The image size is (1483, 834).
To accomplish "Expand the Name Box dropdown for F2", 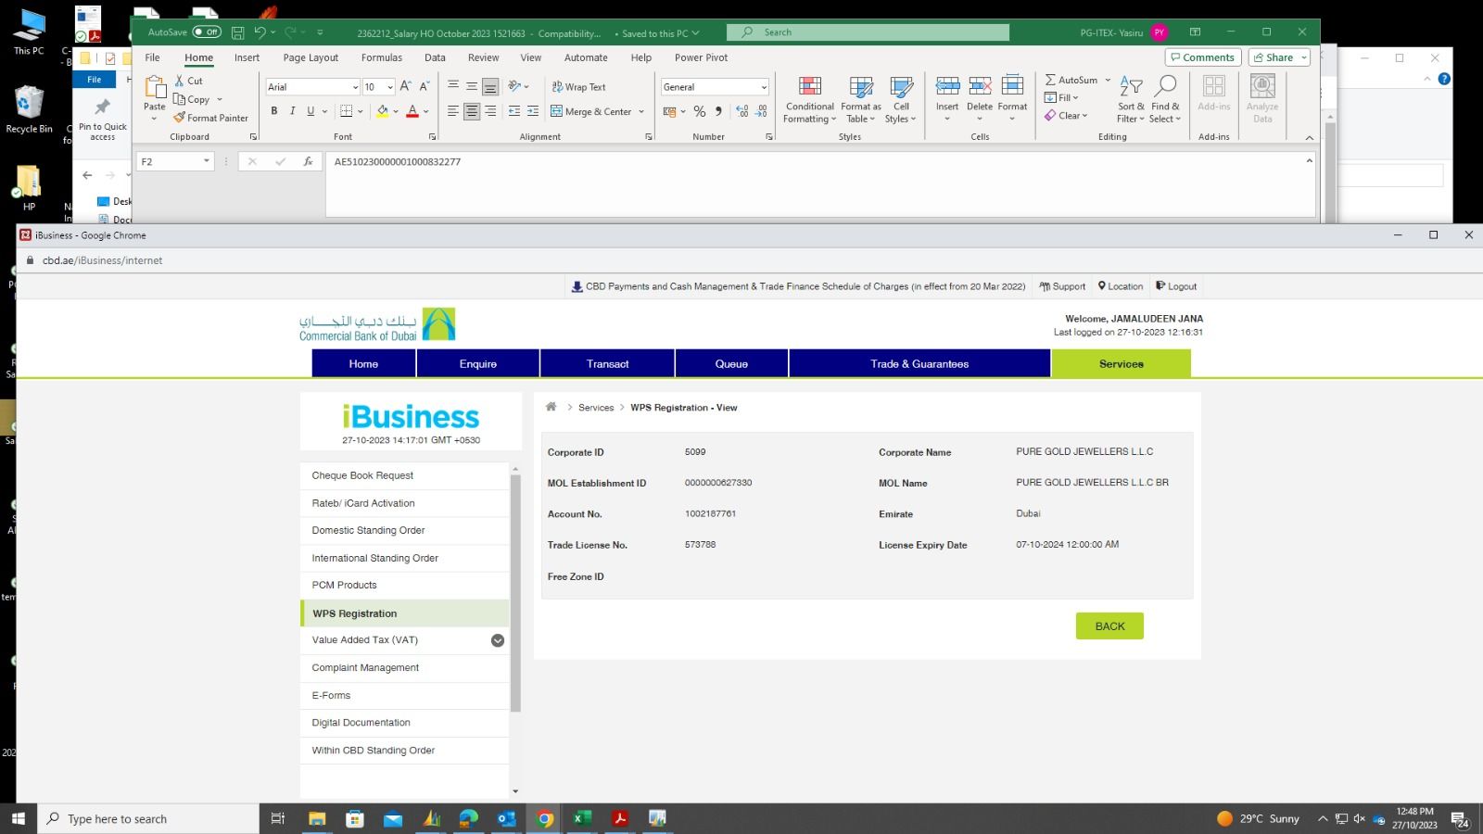I will [206, 161].
